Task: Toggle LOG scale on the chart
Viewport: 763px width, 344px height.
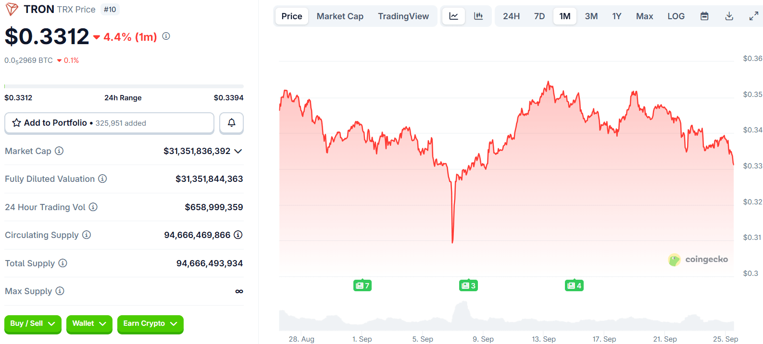Action: 675,16
